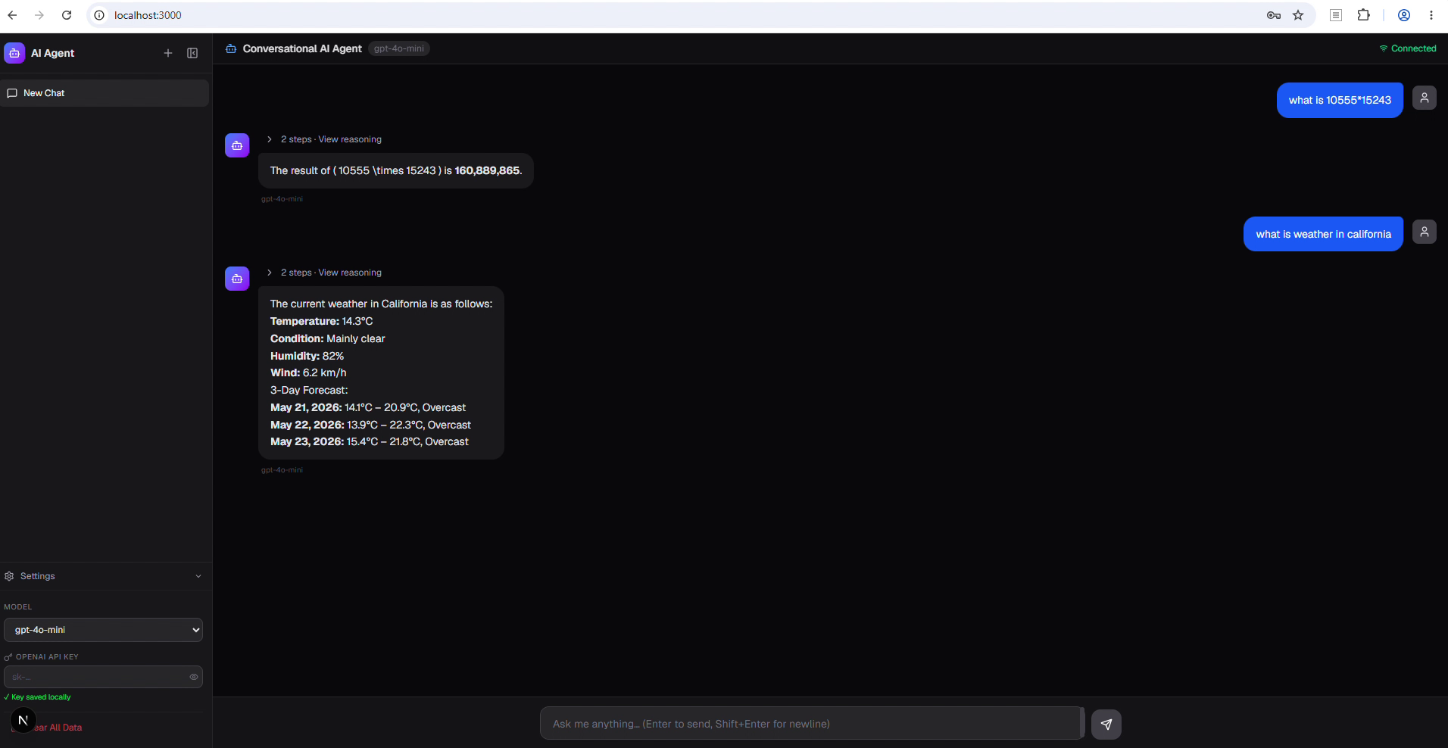Click the bot avatar beside the weather answer
The image size is (1448, 748).
pyautogui.click(x=237, y=279)
